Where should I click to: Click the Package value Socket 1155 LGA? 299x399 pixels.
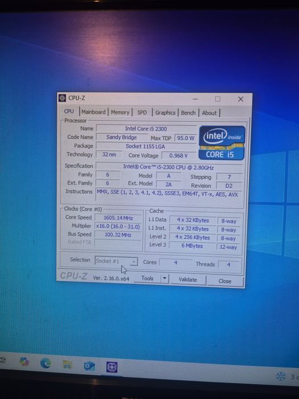[145, 146]
